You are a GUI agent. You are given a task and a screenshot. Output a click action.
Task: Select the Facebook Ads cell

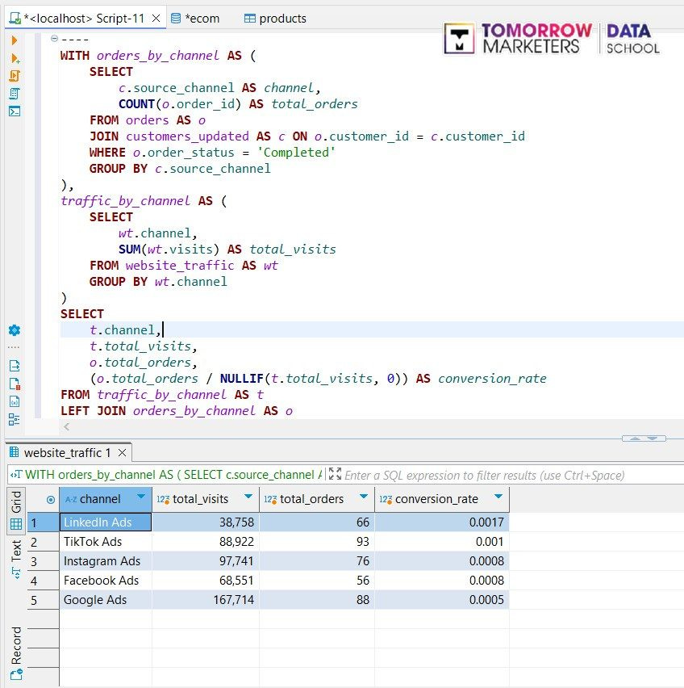pos(106,581)
